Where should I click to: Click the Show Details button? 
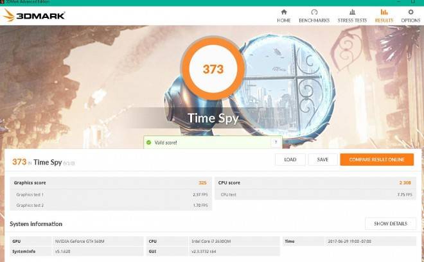[391, 223]
